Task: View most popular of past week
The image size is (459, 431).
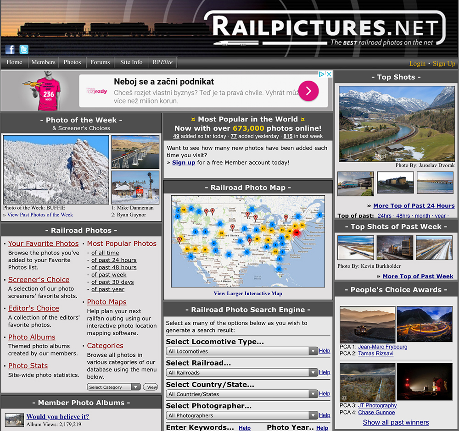Action: (109, 275)
